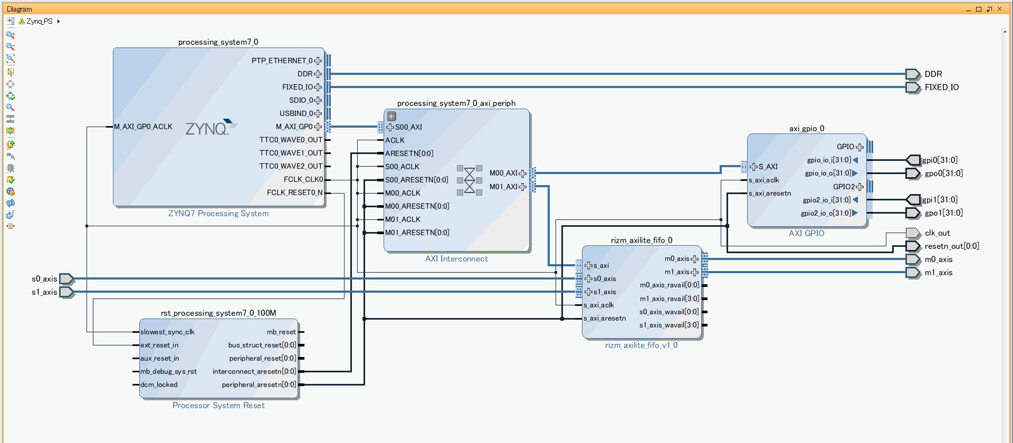Expand the M_AXI_GP0 interface pin
This screenshot has height=443, width=1013.
pyautogui.click(x=318, y=127)
